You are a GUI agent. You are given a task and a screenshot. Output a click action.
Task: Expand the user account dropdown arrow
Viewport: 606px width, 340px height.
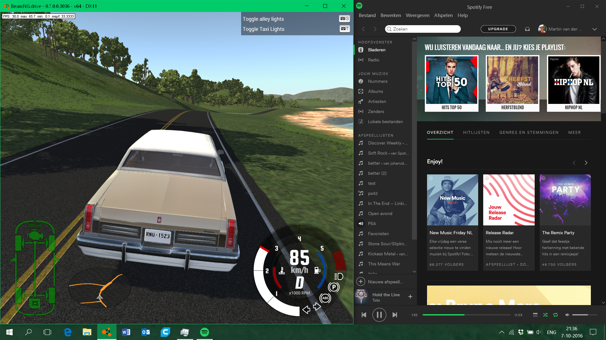coord(595,29)
